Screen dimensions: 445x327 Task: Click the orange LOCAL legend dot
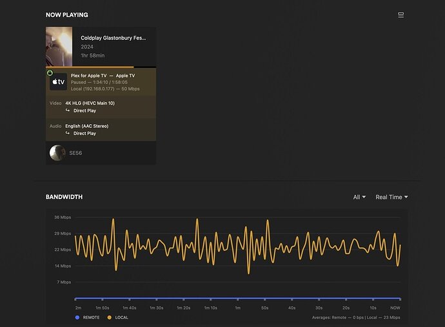[109, 317]
